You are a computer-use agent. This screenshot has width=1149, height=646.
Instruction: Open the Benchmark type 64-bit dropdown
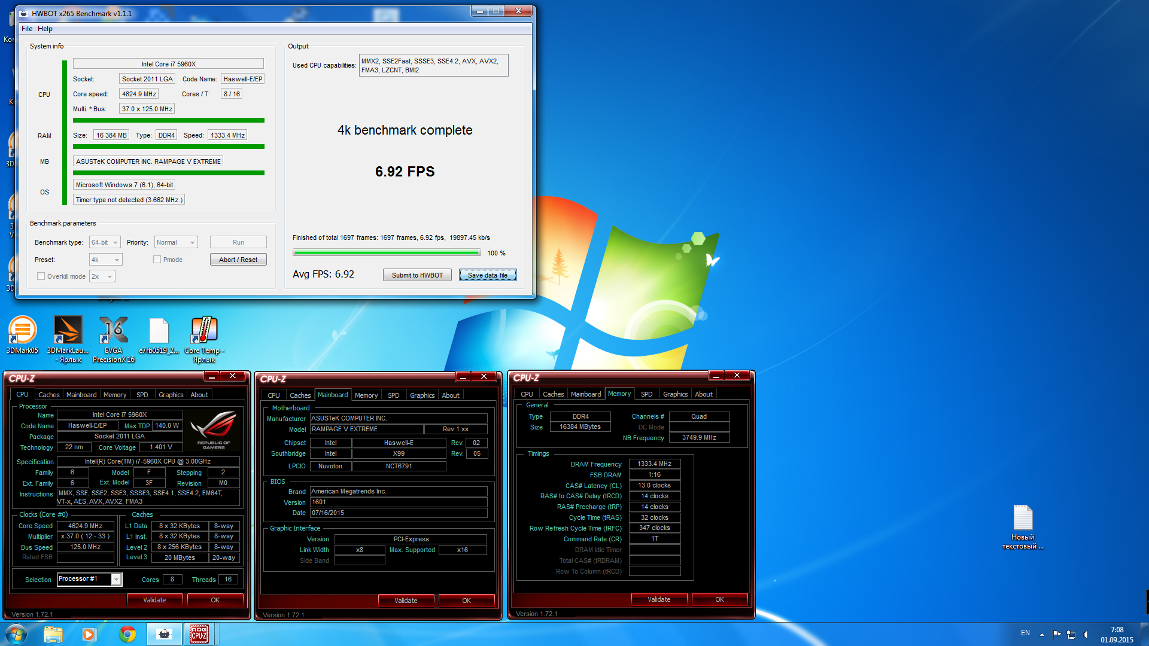[x=105, y=242]
